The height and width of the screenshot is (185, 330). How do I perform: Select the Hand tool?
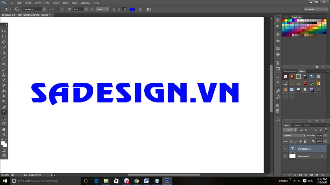tap(4, 129)
